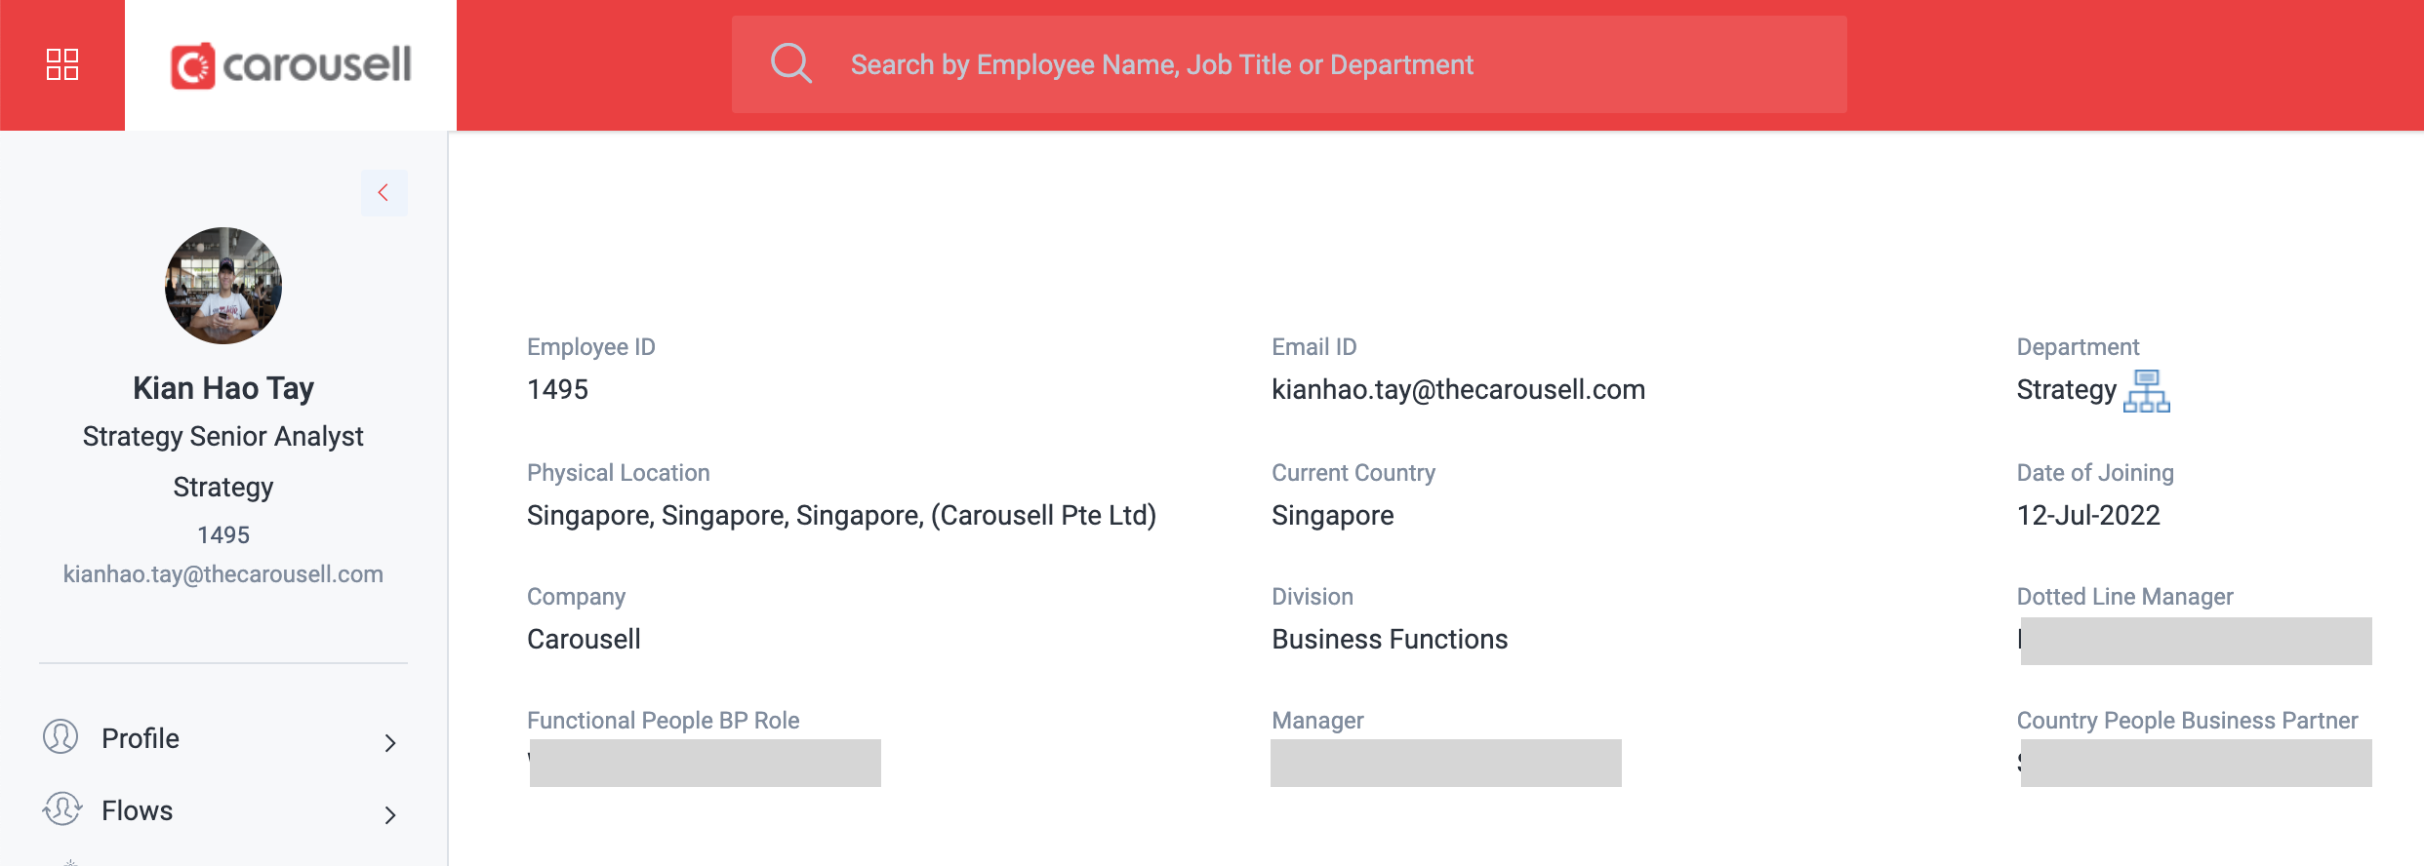Viewport: 2424px width, 866px height.
Task: Collapse the sidebar with the left arrow
Action: [384, 193]
